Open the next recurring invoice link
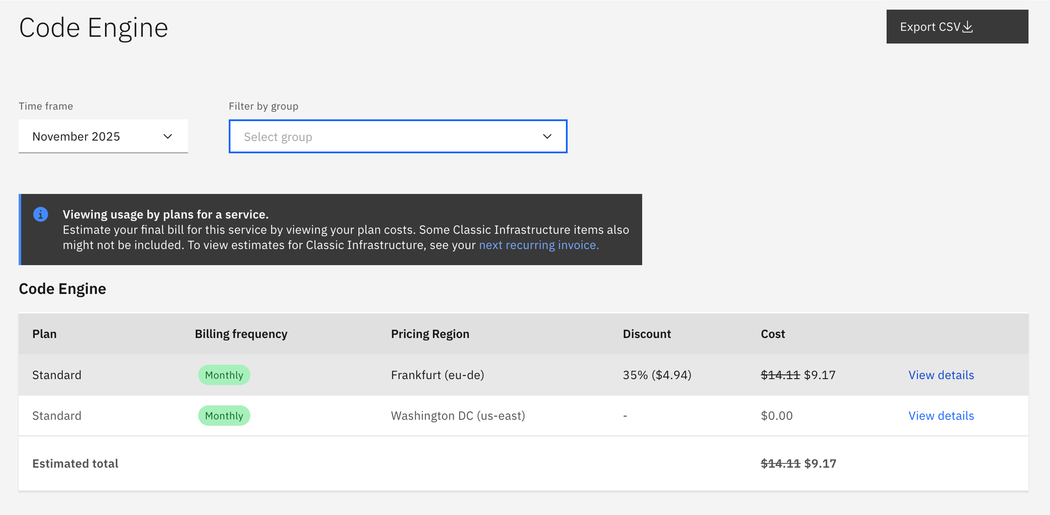 point(539,245)
